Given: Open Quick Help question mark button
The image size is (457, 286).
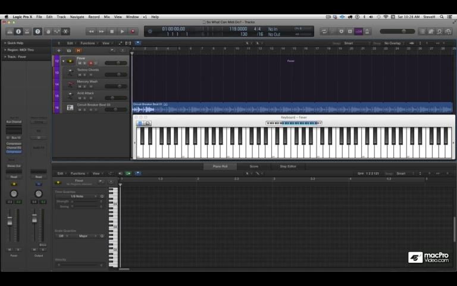Looking at the screenshot, I should click(37, 31).
